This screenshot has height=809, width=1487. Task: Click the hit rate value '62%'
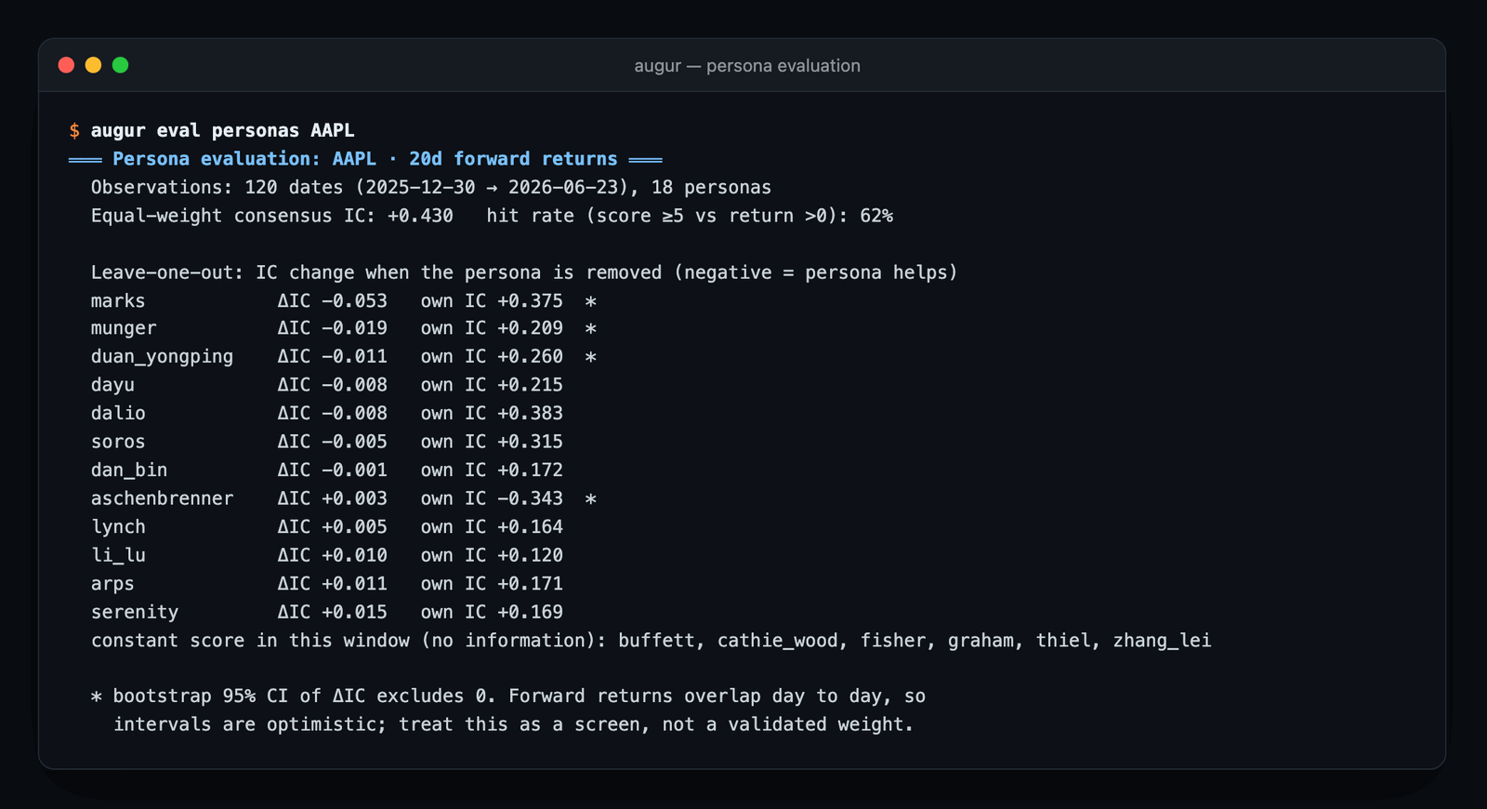tap(876, 216)
